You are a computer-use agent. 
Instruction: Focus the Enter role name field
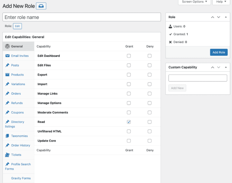point(82,17)
